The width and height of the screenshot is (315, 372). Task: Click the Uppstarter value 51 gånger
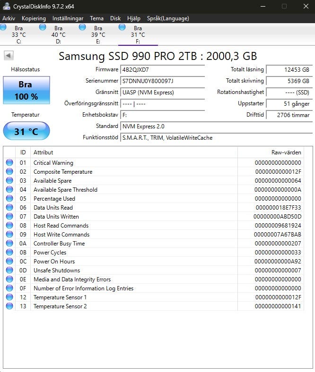pyautogui.click(x=289, y=104)
